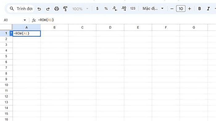Select row 8 header
This screenshot has width=216, height=121.
pos(6,74)
